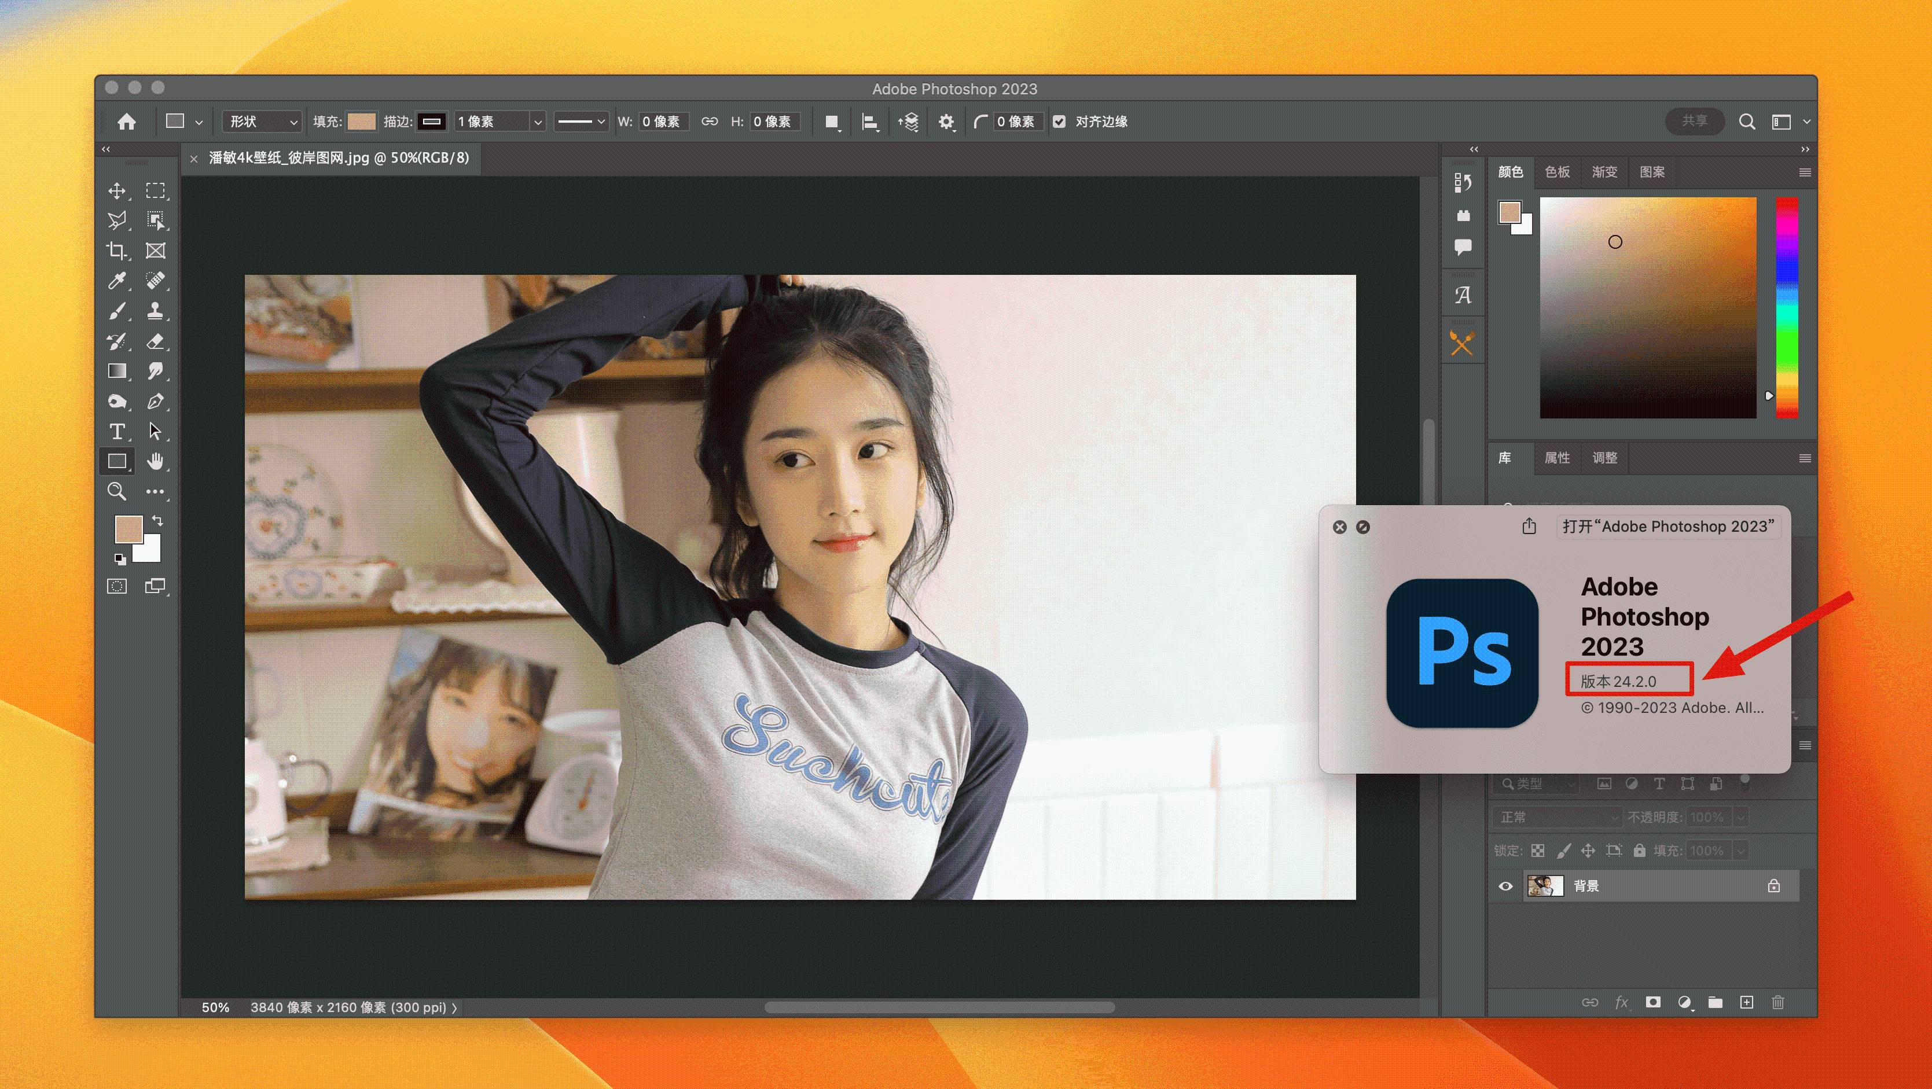
Task: Expand the tool preset picker arrow
Action: pyautogui.click(x=199, y=122)
